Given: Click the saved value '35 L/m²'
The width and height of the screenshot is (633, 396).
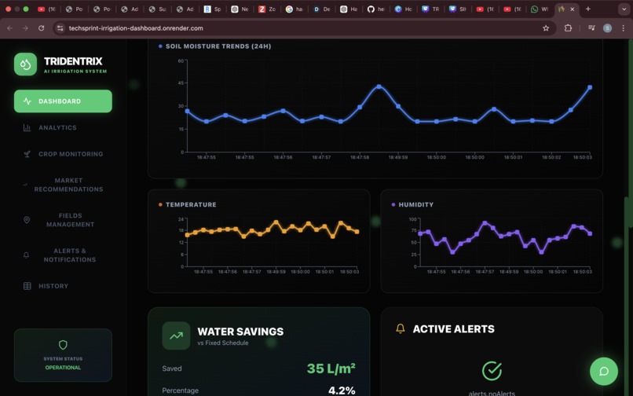Looking at the screenshot, I should [331, 368].
